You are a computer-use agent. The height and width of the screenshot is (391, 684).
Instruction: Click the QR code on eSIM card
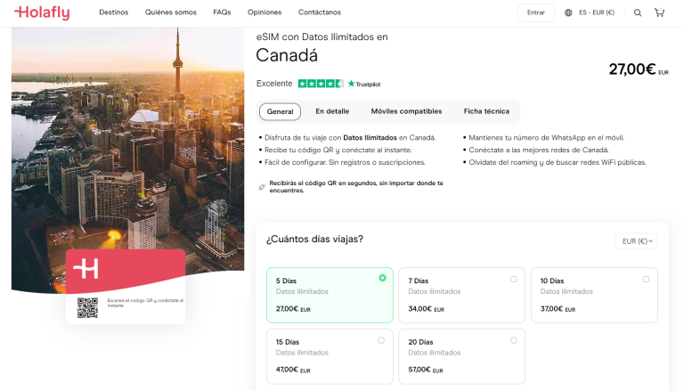(x=87, y=307)
